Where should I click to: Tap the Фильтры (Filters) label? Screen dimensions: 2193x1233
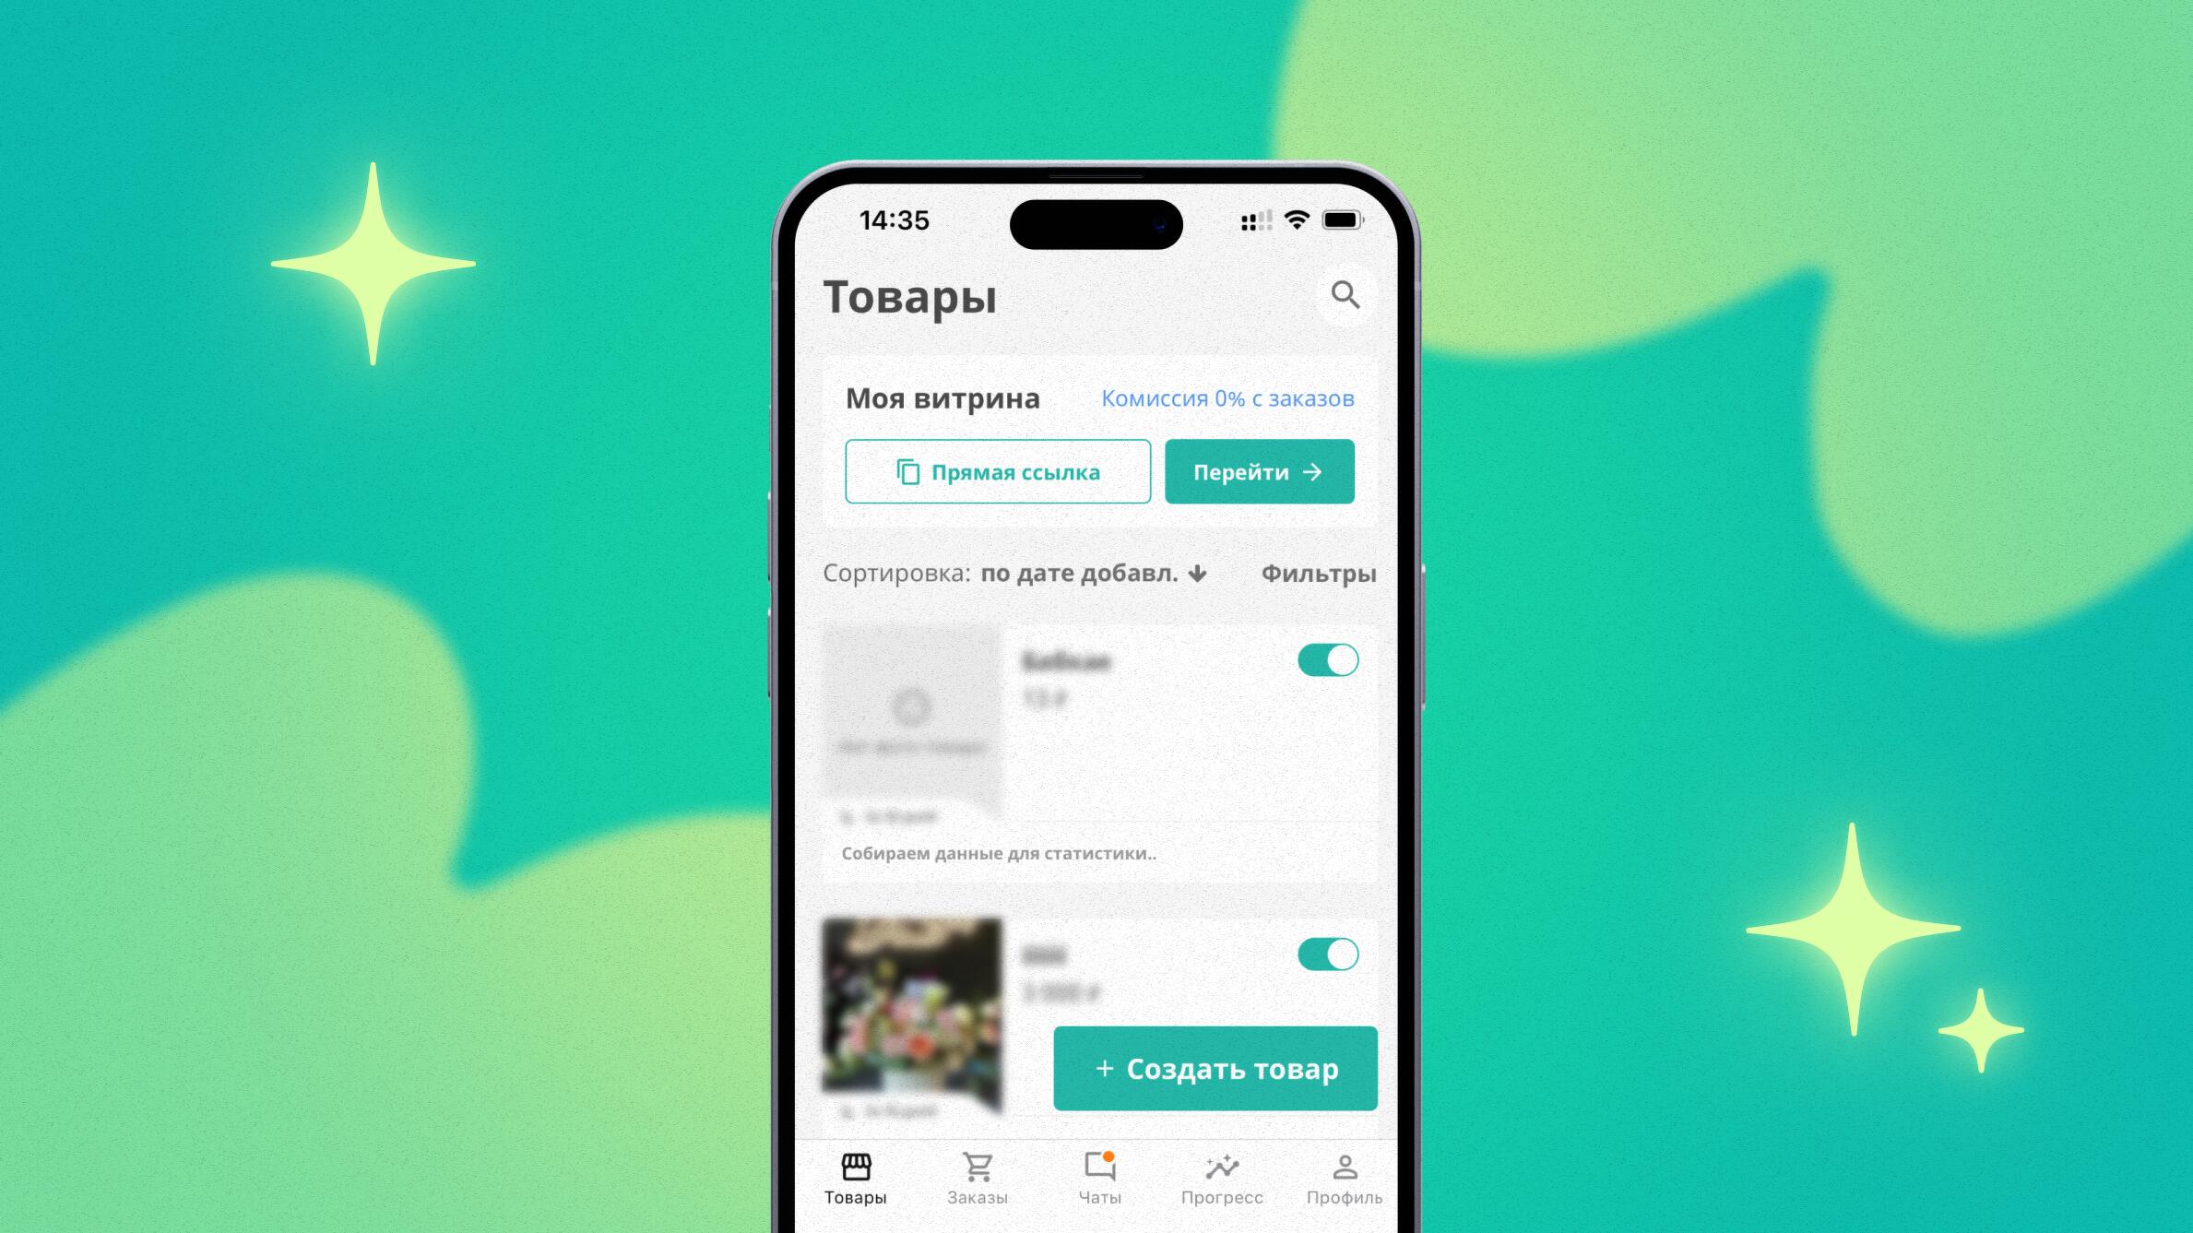1318,572
